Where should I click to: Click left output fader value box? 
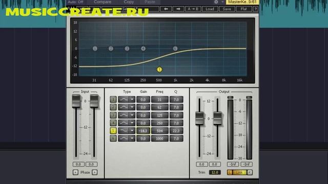[x=202, y=164]
